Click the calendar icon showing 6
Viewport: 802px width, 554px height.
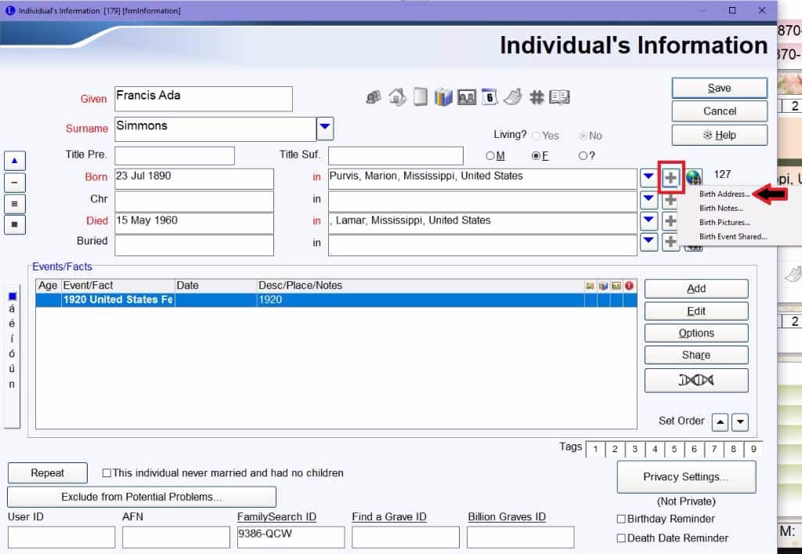coord(490,96)
